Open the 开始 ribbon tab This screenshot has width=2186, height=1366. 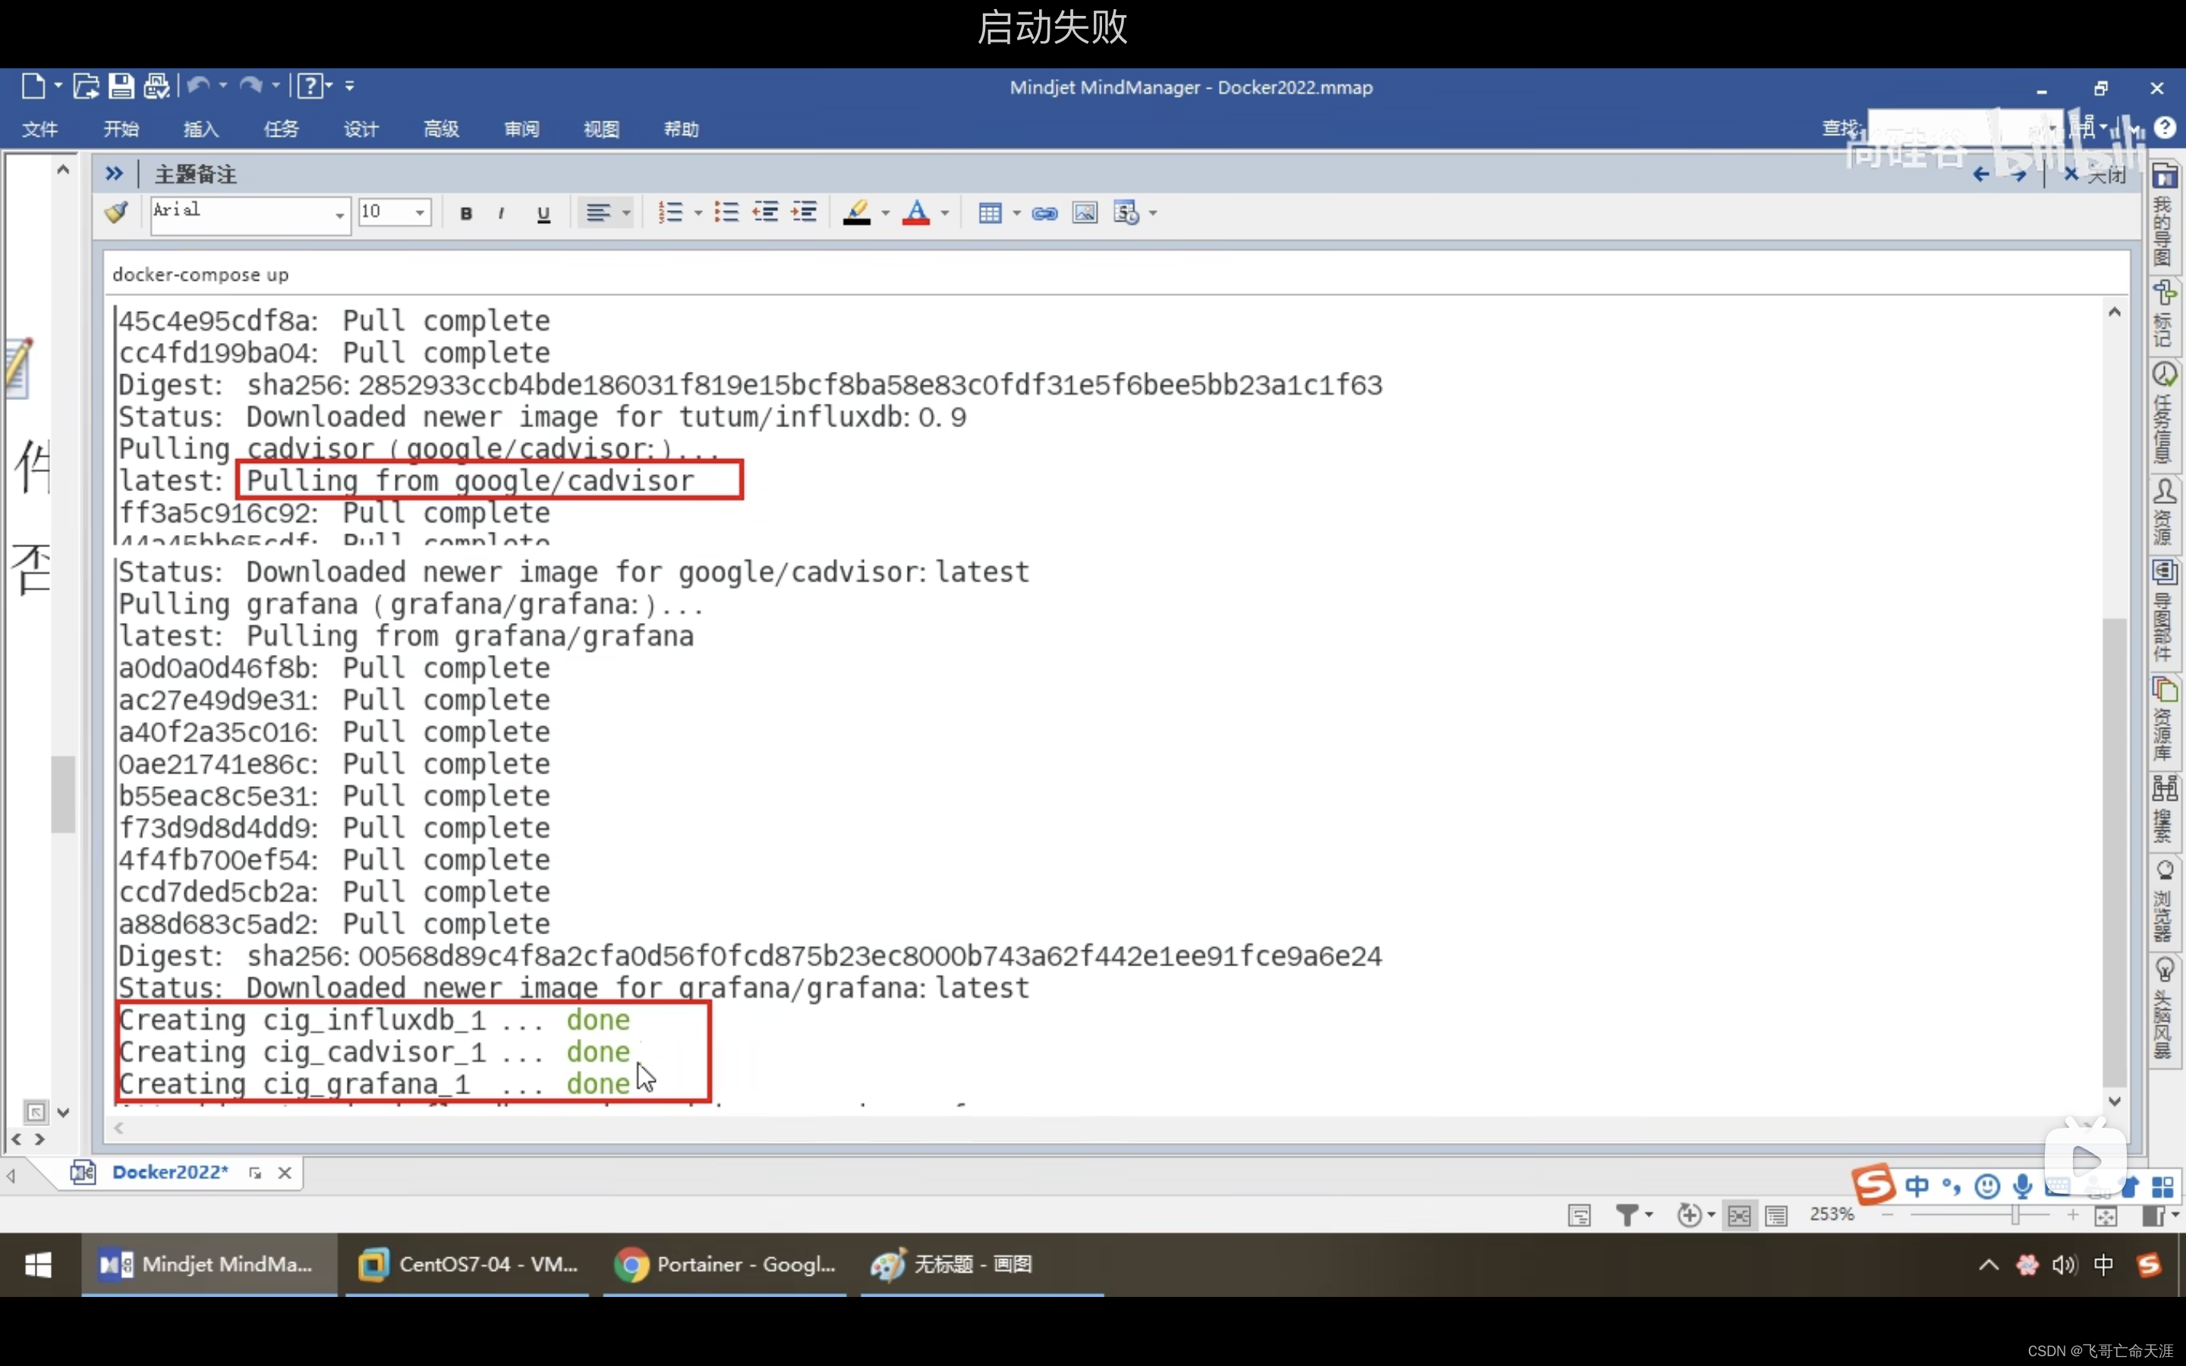(x=121, y=129)
